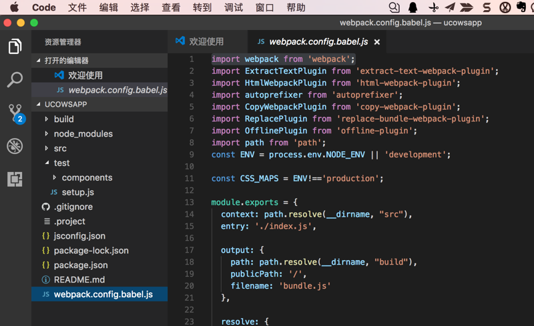This screenshot has width=534, height=326.
Task: Select webpack.config.babel.js in open editors list
Action: pyautogui.click(x=99, y=90)
